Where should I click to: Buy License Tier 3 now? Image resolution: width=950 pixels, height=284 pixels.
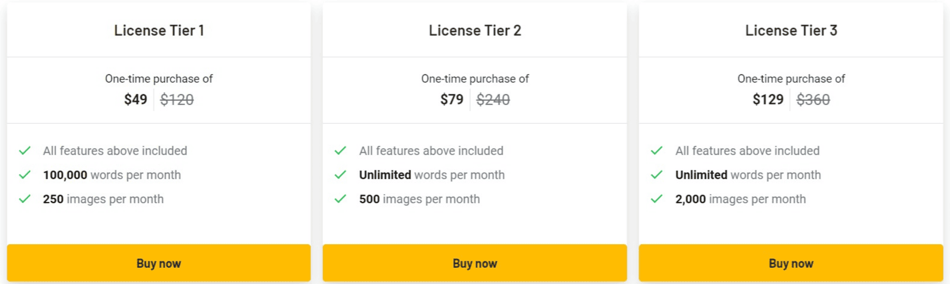791,263
